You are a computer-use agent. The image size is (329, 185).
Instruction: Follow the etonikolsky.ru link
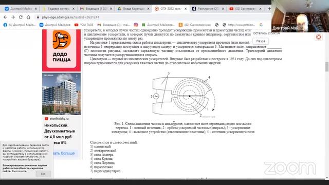59,119
